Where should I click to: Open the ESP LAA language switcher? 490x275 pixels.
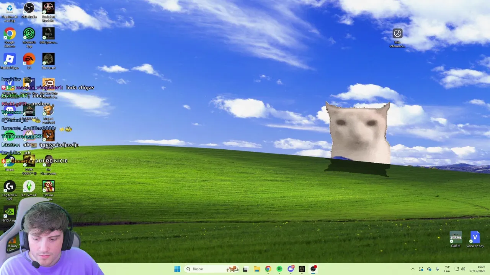447,269
